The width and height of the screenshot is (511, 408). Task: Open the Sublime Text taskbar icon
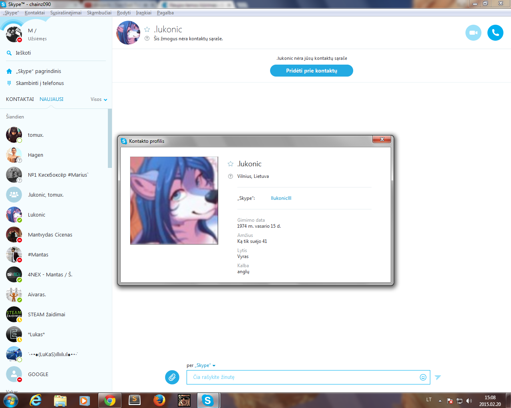tap(135, 400)
